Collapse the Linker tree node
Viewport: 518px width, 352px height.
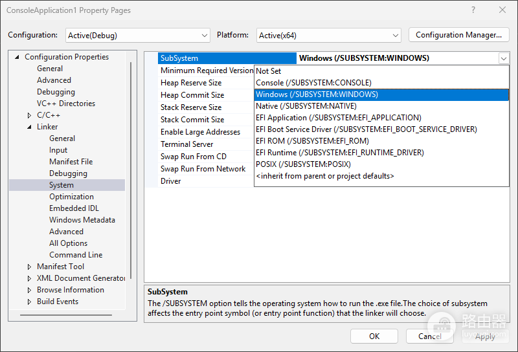click(x=29, y=127)
